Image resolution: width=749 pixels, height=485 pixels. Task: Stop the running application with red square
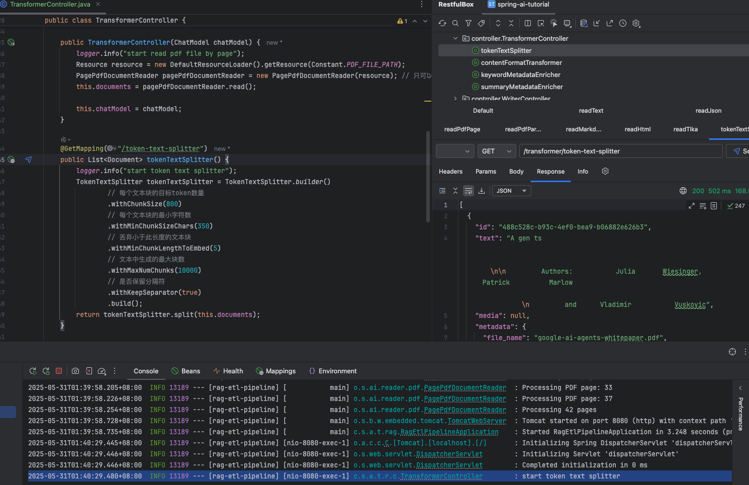click(x=59, y=371)
